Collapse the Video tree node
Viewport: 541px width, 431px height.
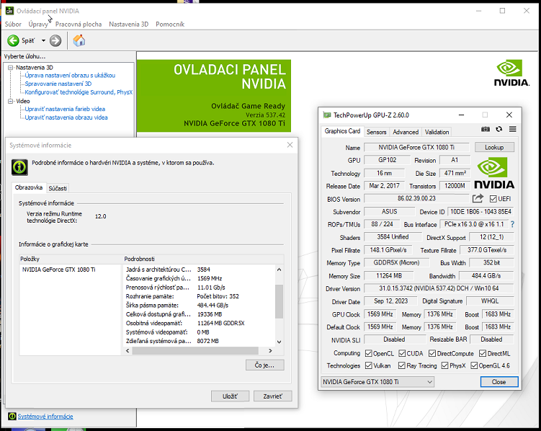(x=10, y=101)
